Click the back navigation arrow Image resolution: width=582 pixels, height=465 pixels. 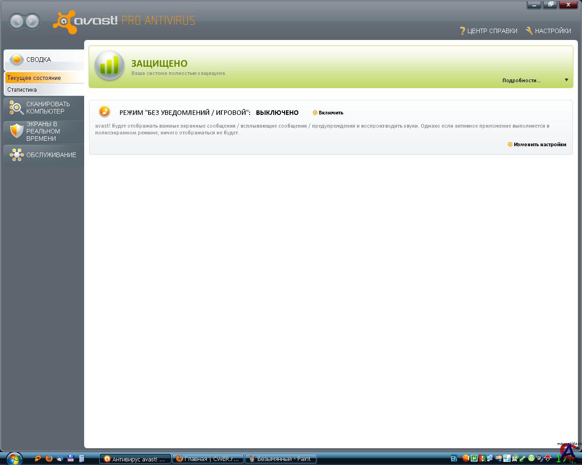[x=17, y=21]
